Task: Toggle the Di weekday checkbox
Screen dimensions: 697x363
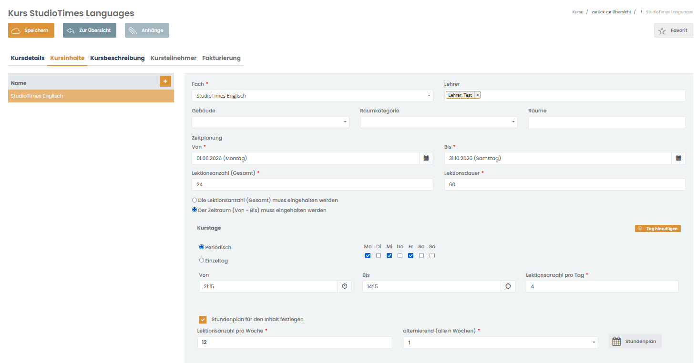Action: (379, 256)
